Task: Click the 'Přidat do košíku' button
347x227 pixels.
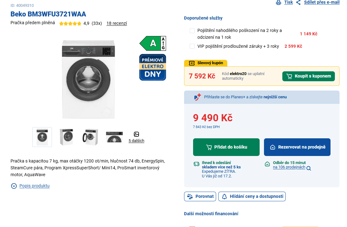Action: (226, 147)
